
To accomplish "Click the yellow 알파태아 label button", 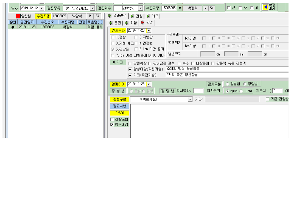I will click(x=118, y=84).
